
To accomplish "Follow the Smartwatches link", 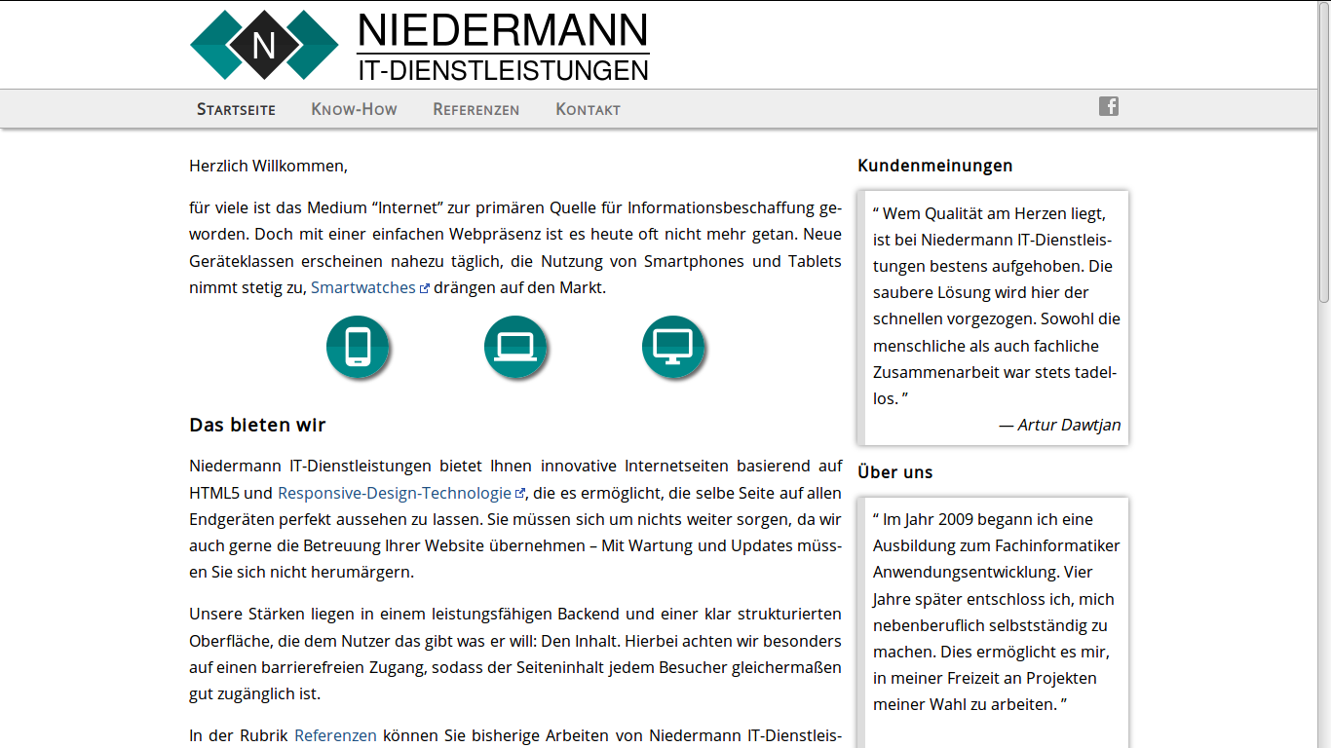I will pyautogui.click(x=363, y=287).
